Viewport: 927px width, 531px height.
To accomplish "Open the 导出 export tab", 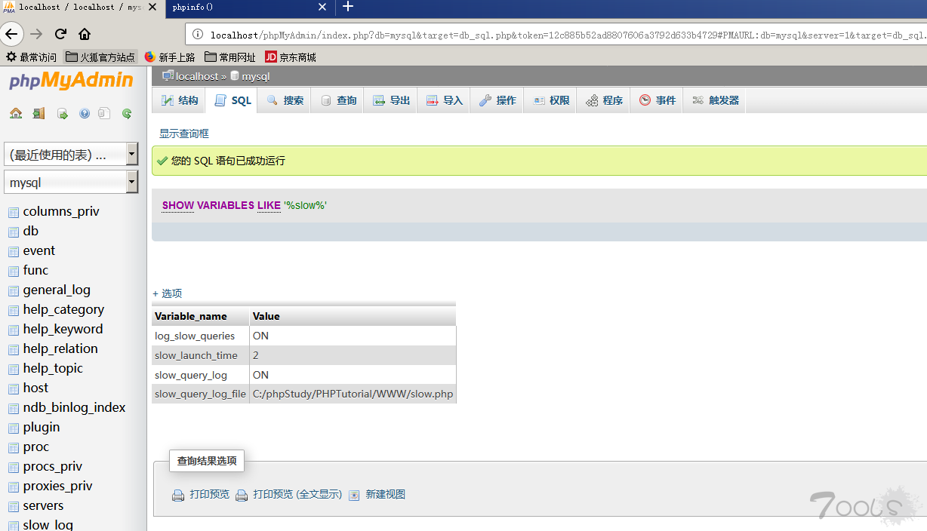I will point(390,100).
